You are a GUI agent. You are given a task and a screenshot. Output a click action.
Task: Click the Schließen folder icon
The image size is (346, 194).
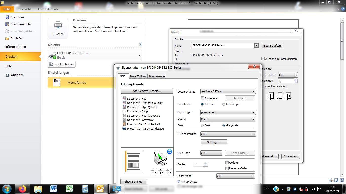click(x=7, y=38)
